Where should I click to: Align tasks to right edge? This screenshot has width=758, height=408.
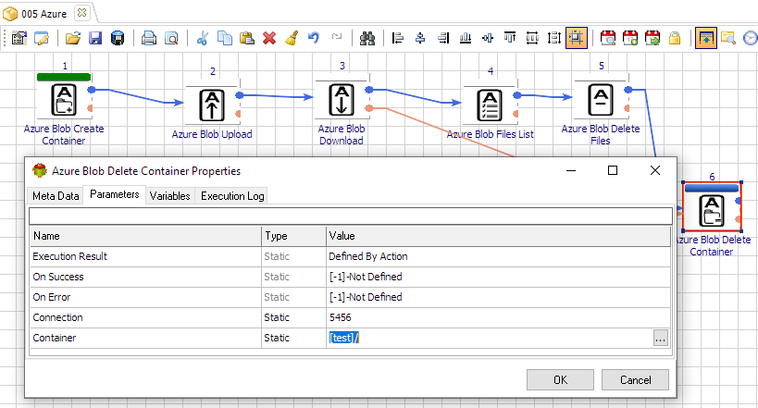click(x=443, y=38)
